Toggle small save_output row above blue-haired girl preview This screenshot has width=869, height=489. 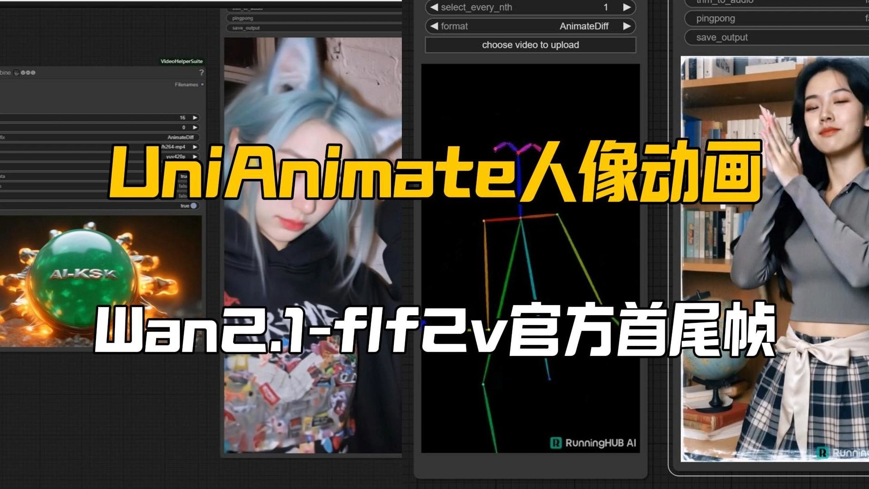(314, 28)
